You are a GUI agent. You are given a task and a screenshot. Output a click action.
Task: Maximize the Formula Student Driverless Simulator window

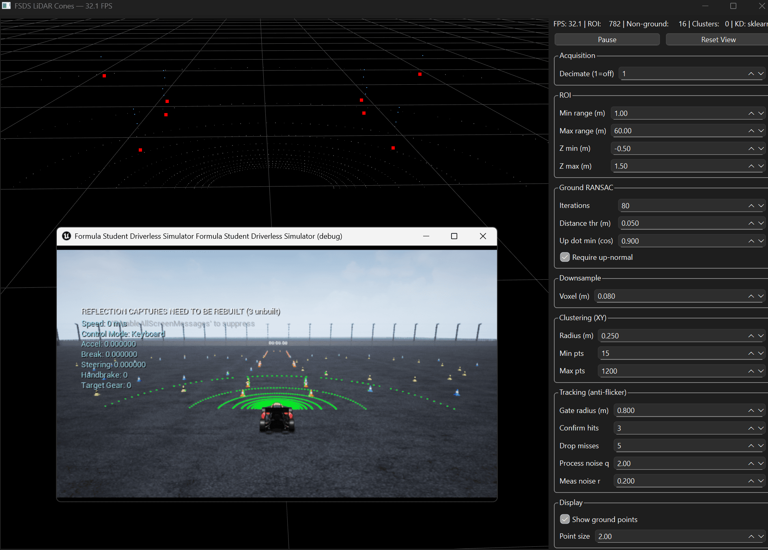click(454, 236)
